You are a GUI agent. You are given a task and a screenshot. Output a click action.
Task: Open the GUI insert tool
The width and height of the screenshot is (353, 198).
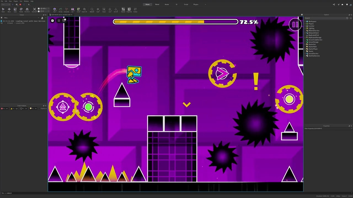pyautogui.click(x=73, y=10)
